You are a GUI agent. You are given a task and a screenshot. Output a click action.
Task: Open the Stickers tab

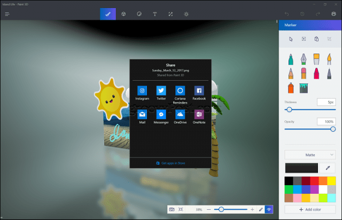(139, 14)
